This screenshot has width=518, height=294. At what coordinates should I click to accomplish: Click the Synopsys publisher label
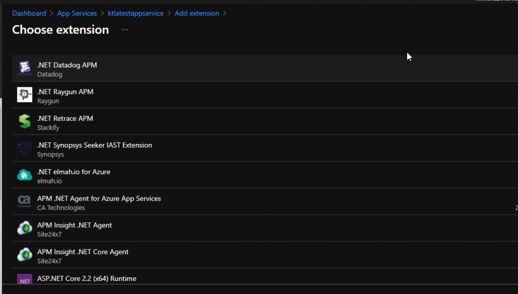click(x=51, y=155)
